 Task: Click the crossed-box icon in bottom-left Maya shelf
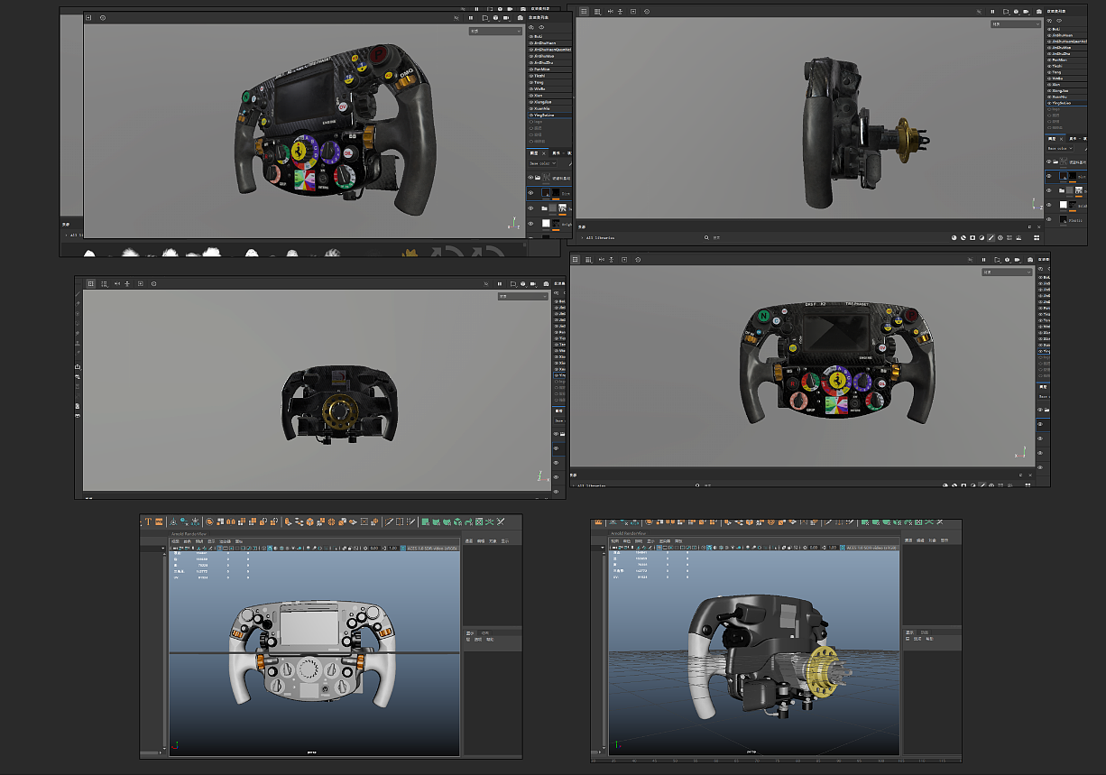tap(364, 521)
